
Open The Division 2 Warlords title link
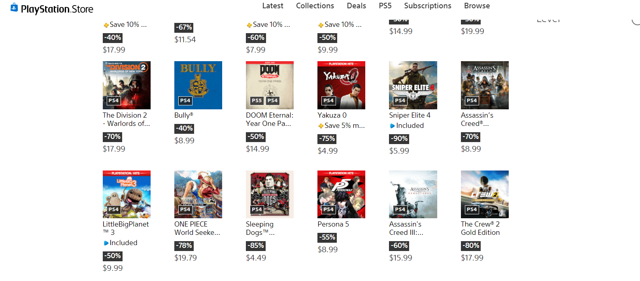126,119
